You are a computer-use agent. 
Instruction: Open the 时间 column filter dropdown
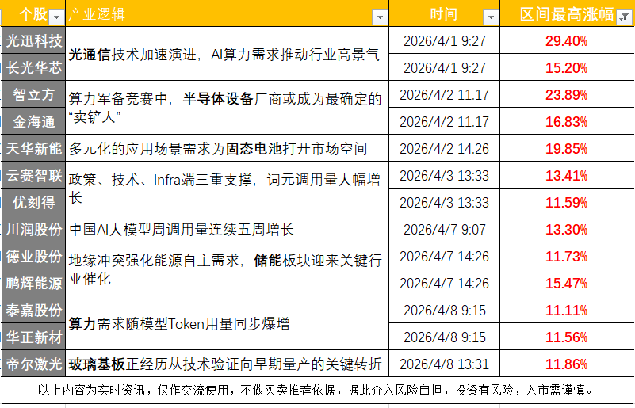pos(491,17)
